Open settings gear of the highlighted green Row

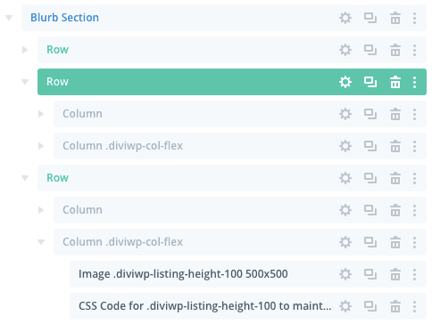[x=345, y=82]
